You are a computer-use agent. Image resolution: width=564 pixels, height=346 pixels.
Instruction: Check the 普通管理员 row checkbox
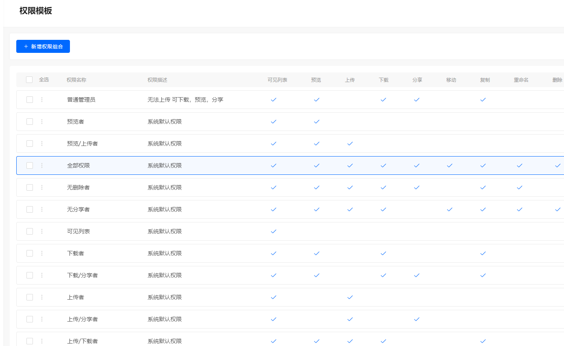click(30, 100)
